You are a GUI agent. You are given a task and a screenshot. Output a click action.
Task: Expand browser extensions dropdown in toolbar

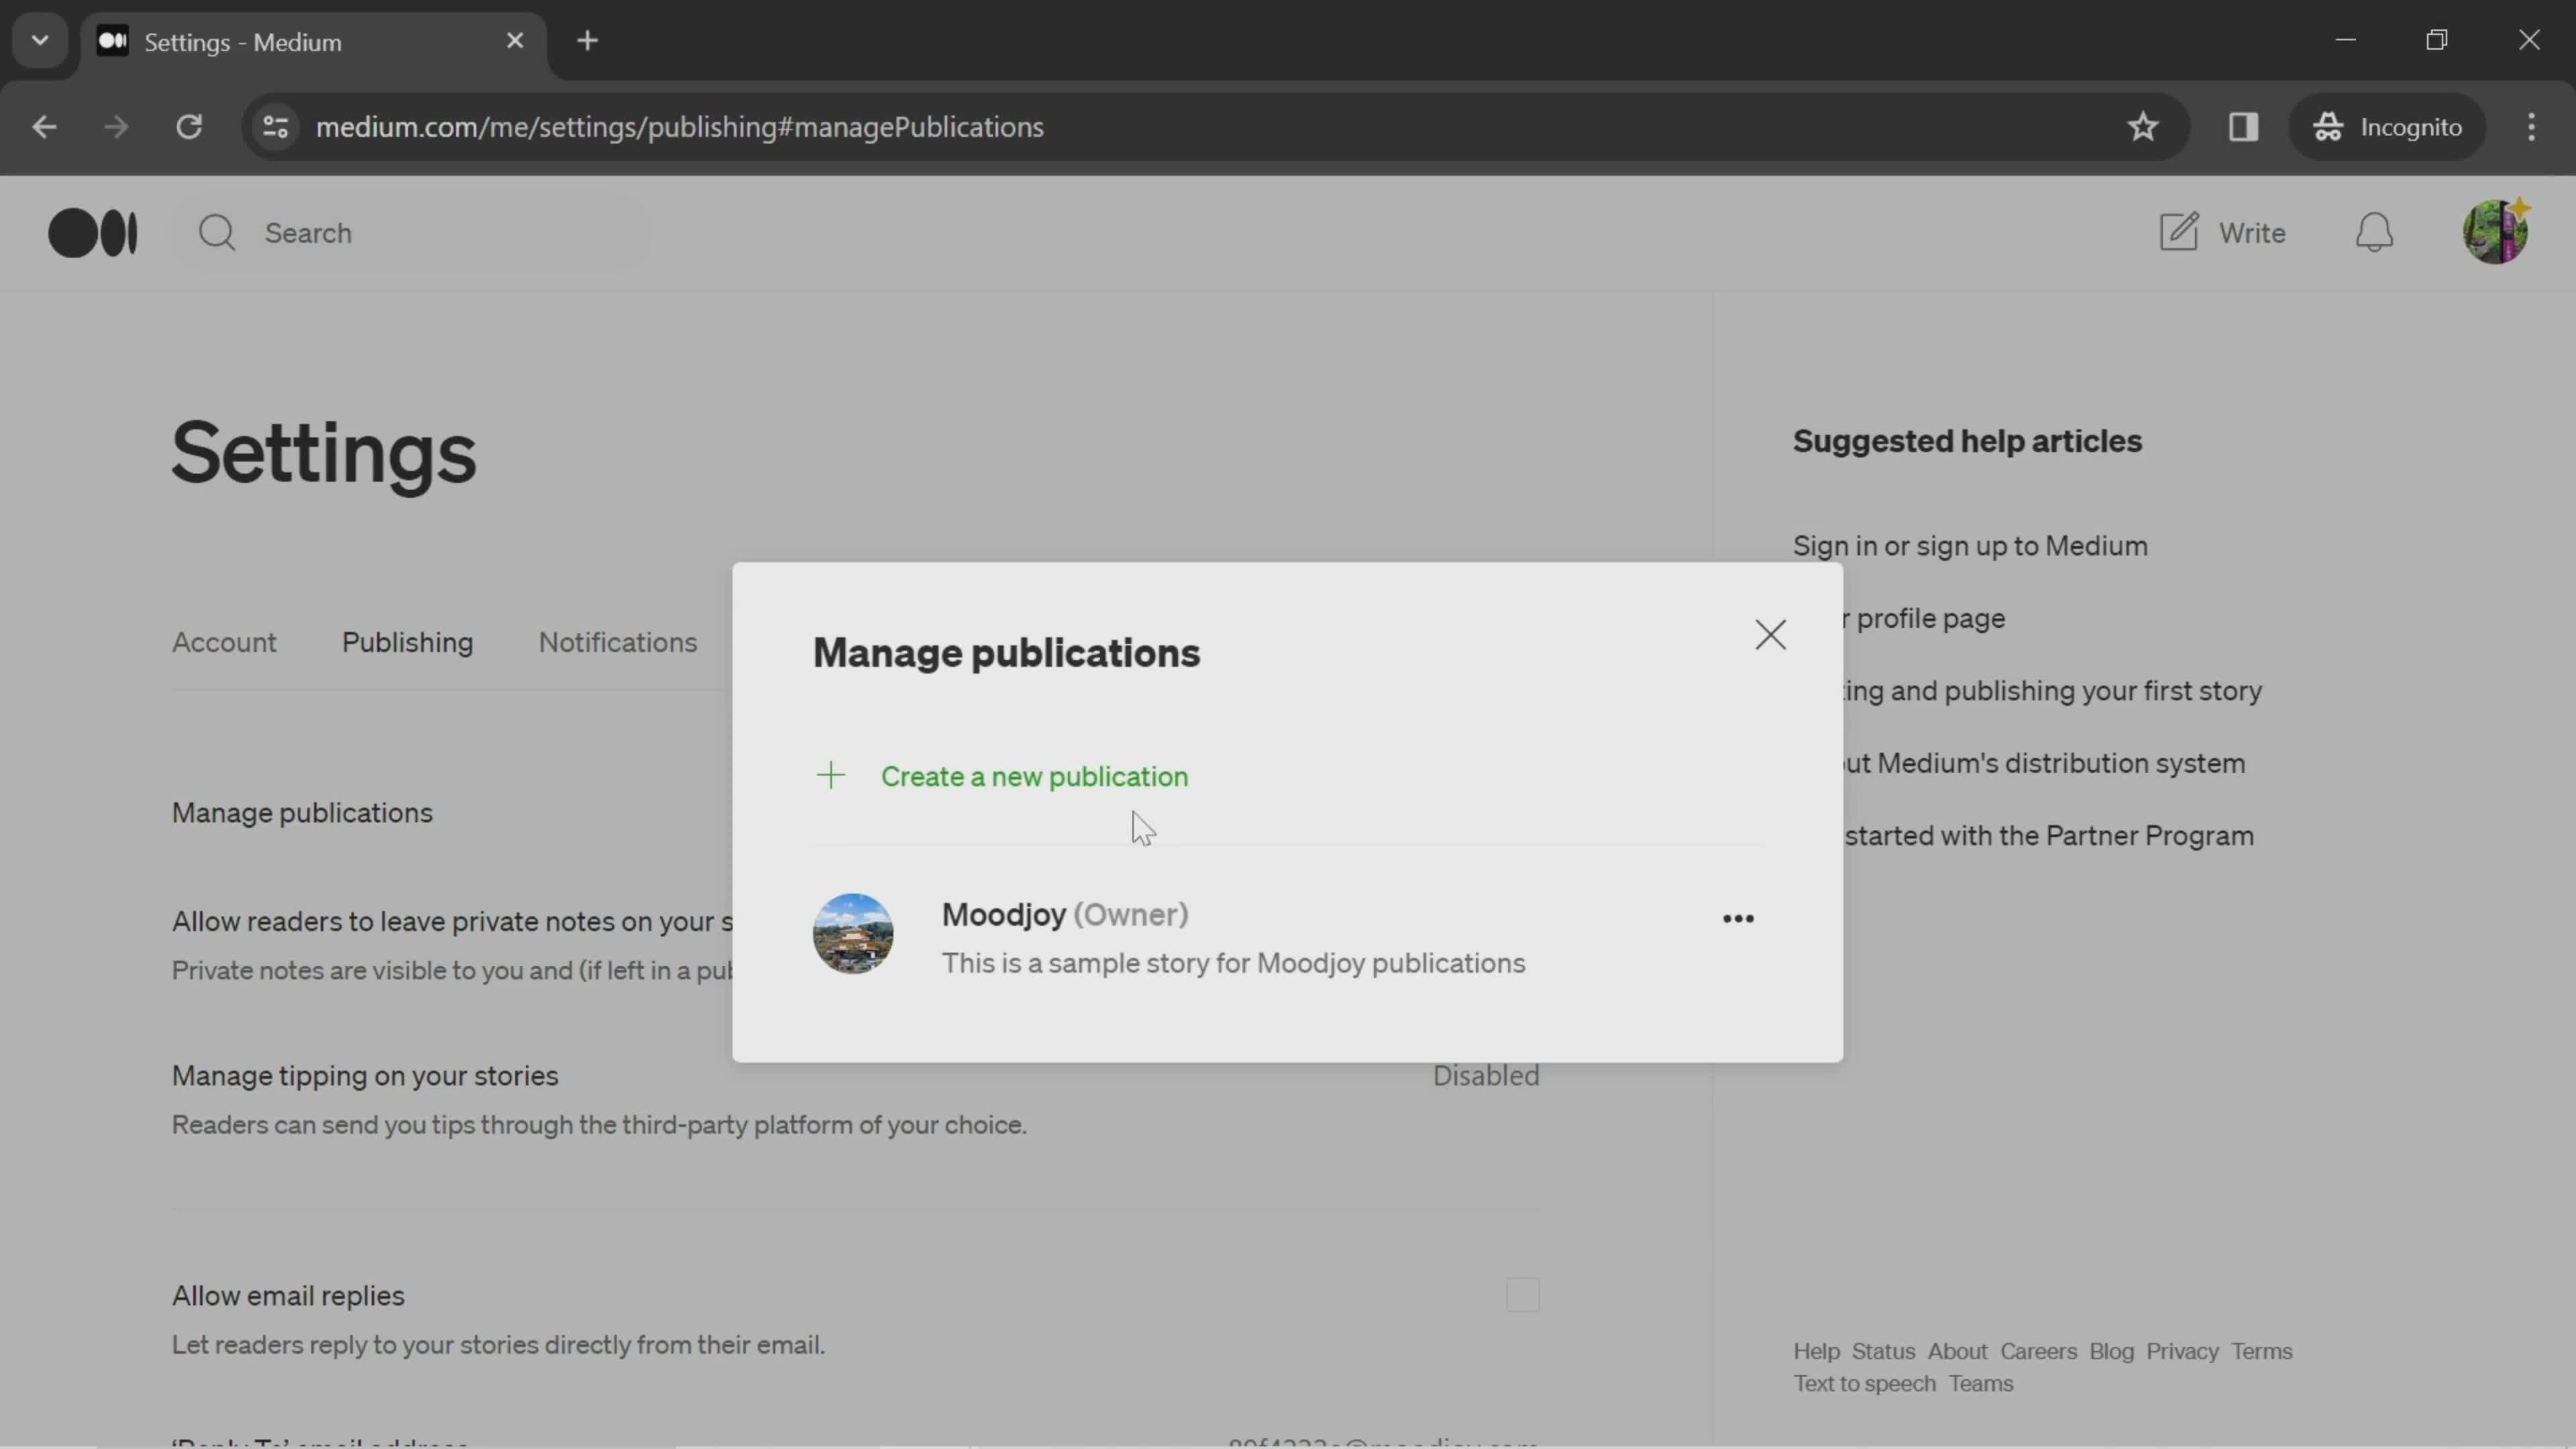2243,125
